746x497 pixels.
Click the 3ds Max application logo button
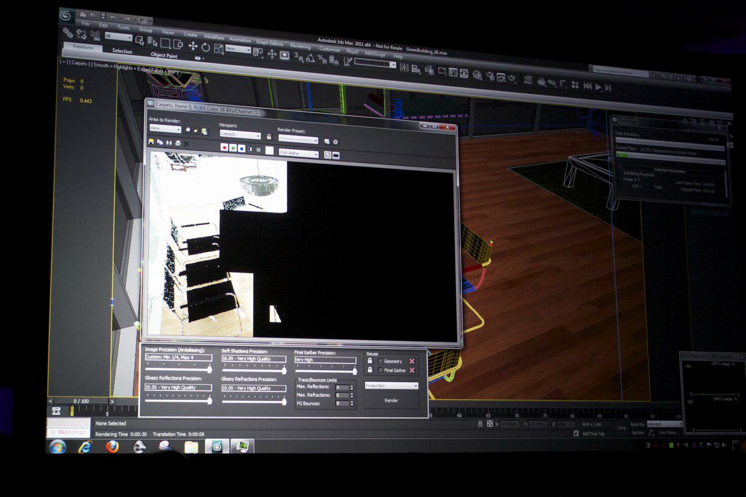[66, 16]
